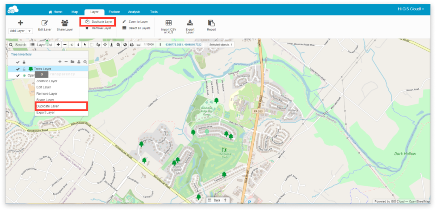Click remove layer minus in layer panel
The width and height of the screenshot is (436, 211).
pyautogui.click(x=66, y=62)
